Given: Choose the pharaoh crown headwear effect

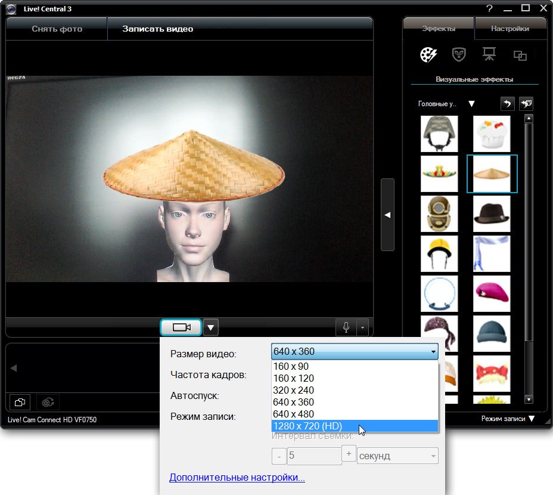Looking at the screenshot, I should coord(439,174).
